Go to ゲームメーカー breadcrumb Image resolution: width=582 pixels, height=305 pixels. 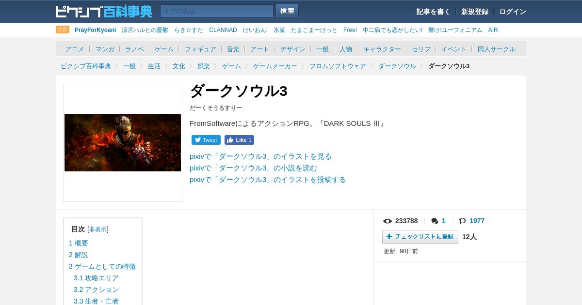tap(275, 66)
